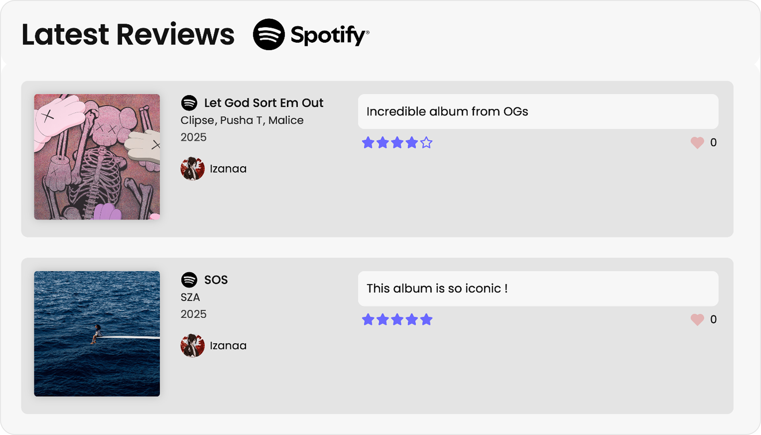The height and width of the screenshot is (435, 761).
Task: Click the username Izanaa under the first review
Action: click(228, 169)
